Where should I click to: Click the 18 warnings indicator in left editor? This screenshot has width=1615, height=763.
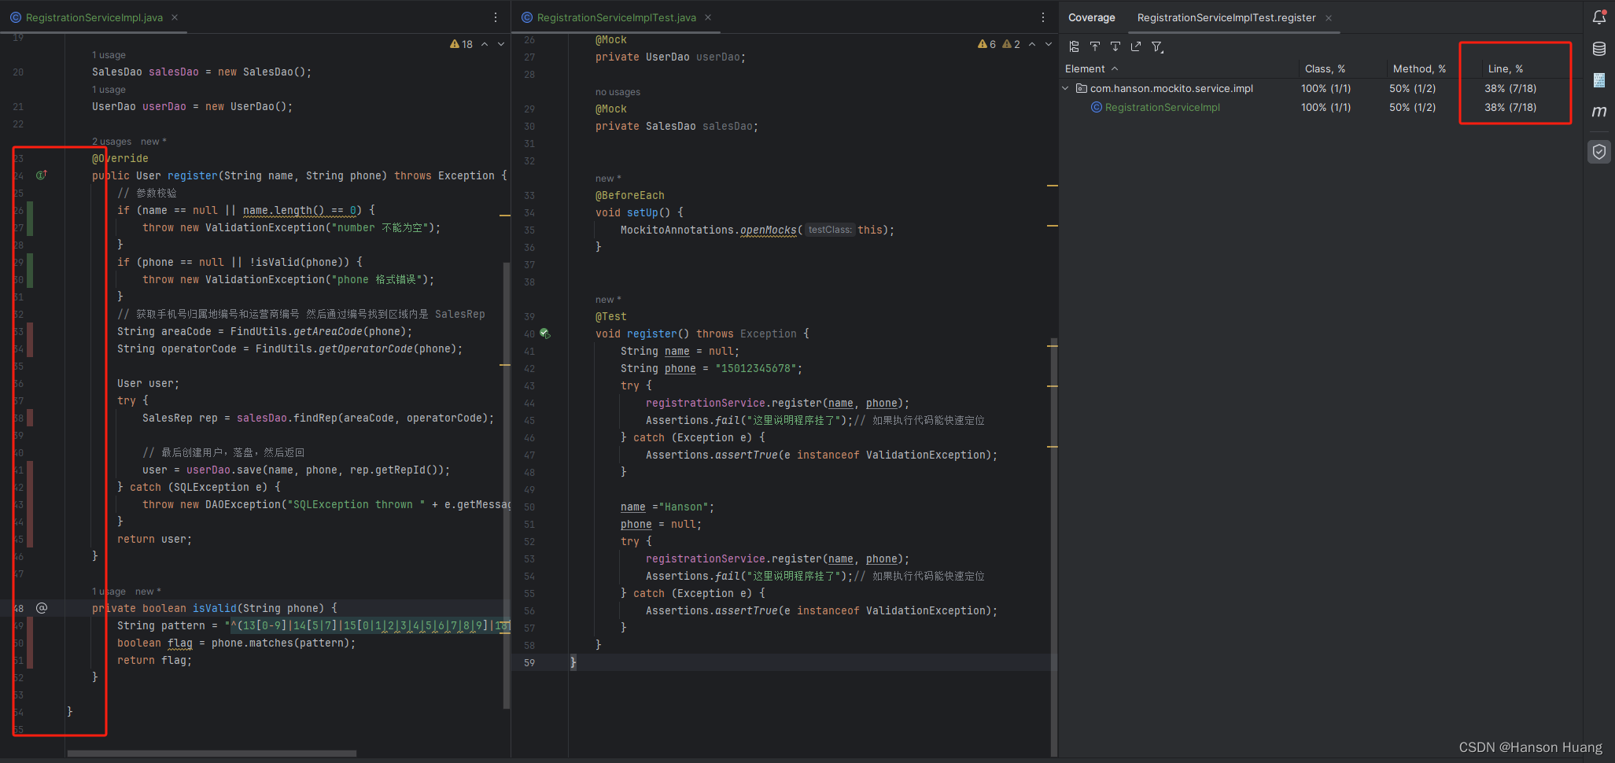pyautogui.click(x=462, y=44)
